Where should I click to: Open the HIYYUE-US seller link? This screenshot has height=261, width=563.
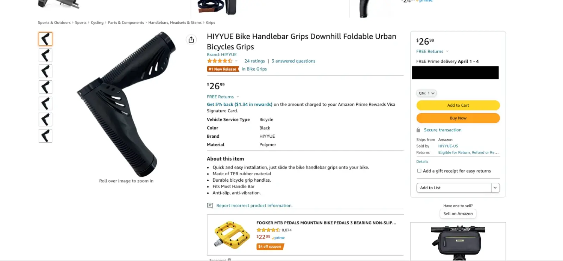(448, 146)
